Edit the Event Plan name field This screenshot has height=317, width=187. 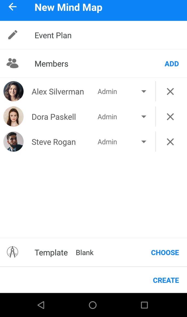coord(80,35)
